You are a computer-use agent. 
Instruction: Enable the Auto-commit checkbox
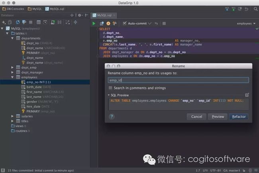coord(125,23)
